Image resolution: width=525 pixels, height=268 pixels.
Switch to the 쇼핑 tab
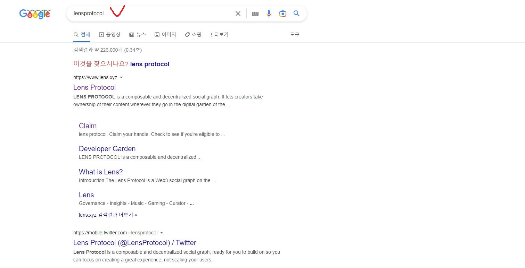pos(193,35)
